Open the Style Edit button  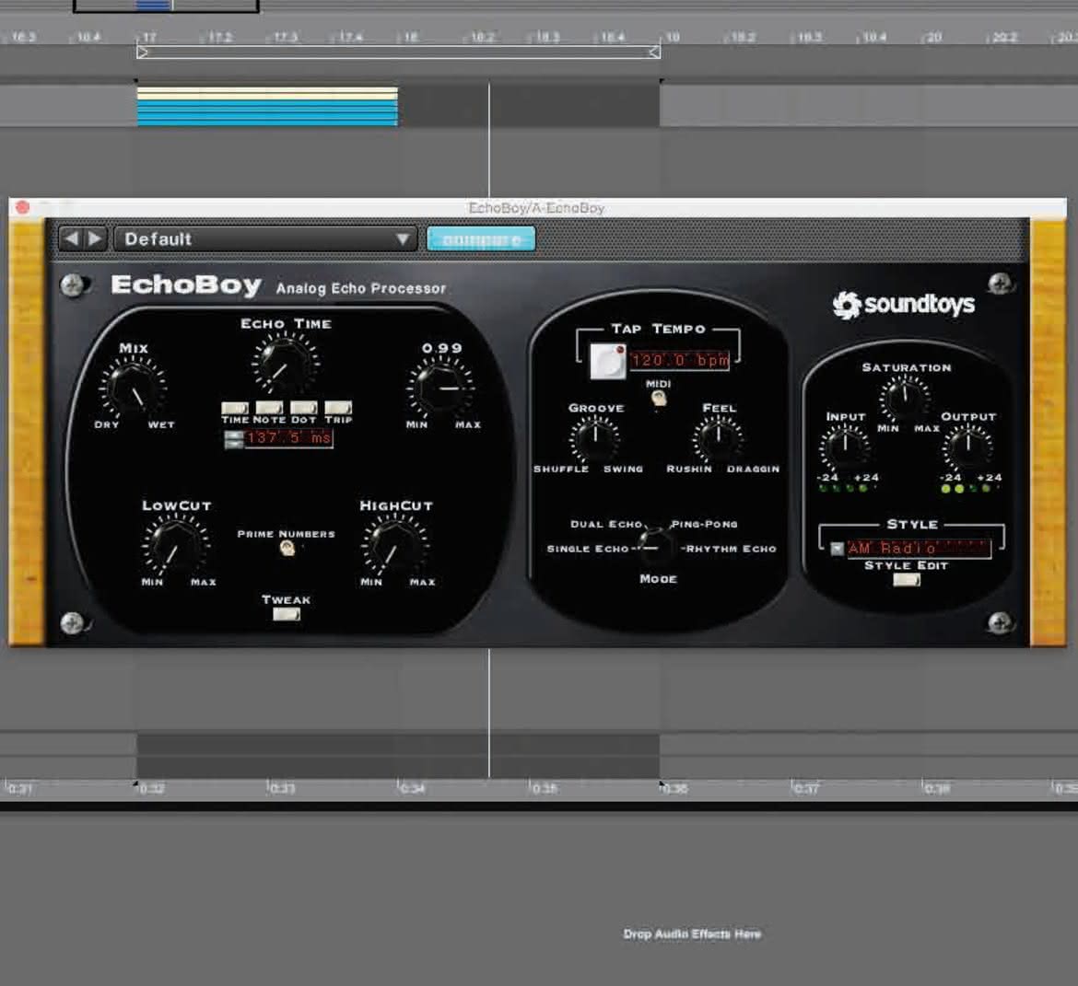click(x=906, y=580)
